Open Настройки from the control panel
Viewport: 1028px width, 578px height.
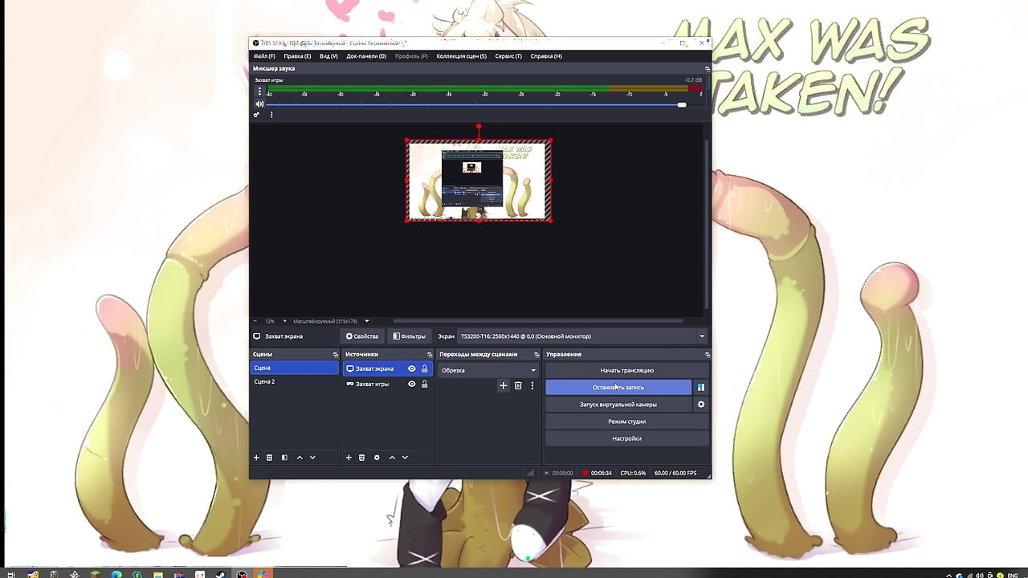(x=626, y=438)
